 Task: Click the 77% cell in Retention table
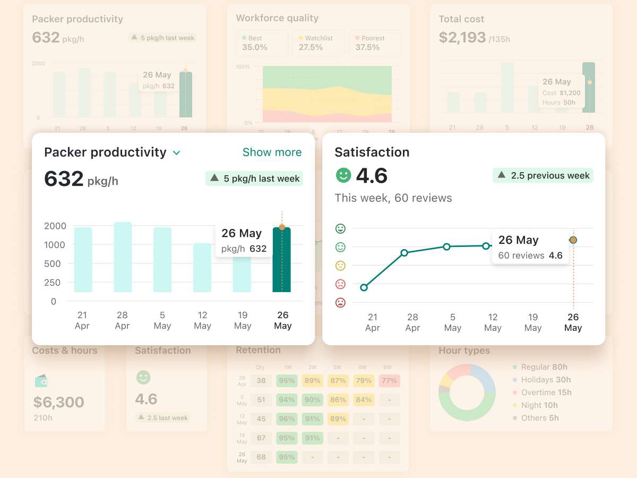(389, 380)
